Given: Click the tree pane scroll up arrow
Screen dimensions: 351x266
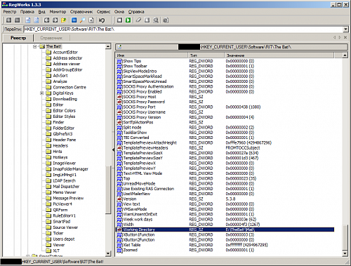Looking at the screenshot, I should pos(108,46).
